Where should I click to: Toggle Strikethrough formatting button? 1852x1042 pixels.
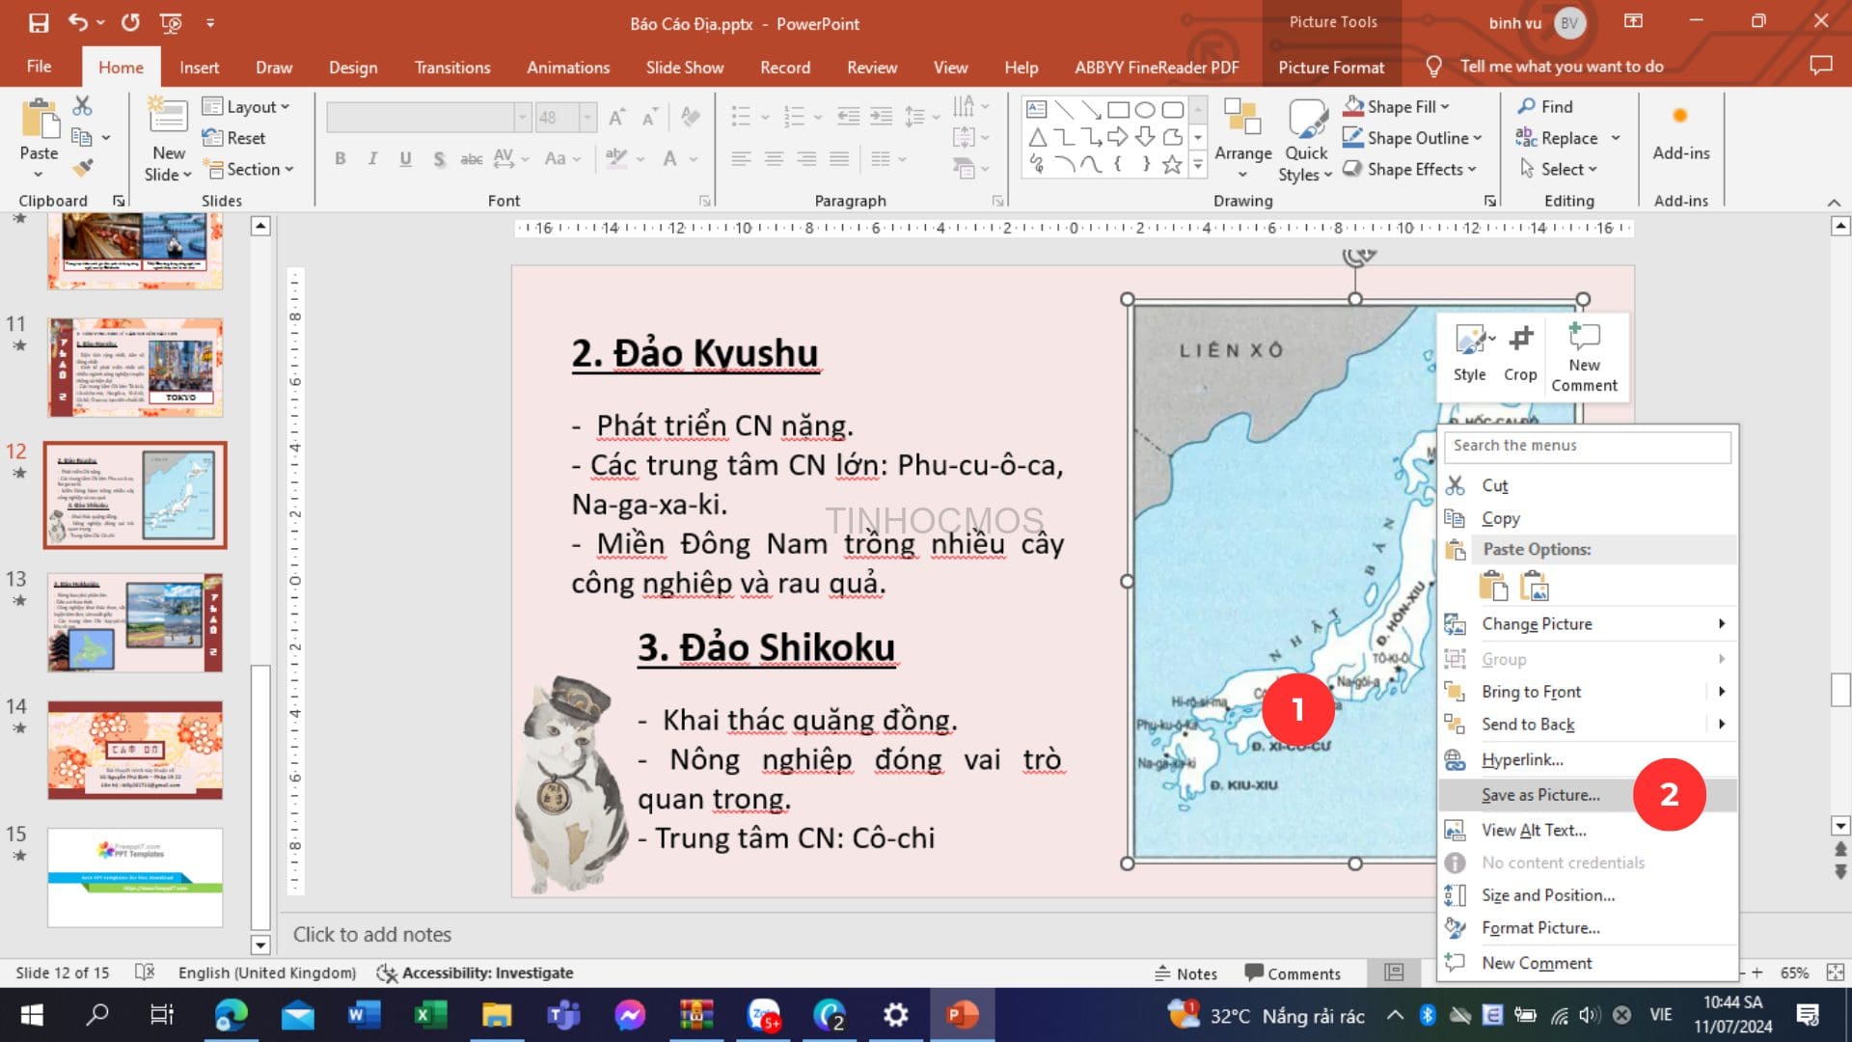click(x=472, y=159)
